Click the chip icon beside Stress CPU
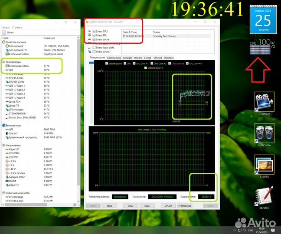Viewport: 281px width, 234px height. point(90,31)
